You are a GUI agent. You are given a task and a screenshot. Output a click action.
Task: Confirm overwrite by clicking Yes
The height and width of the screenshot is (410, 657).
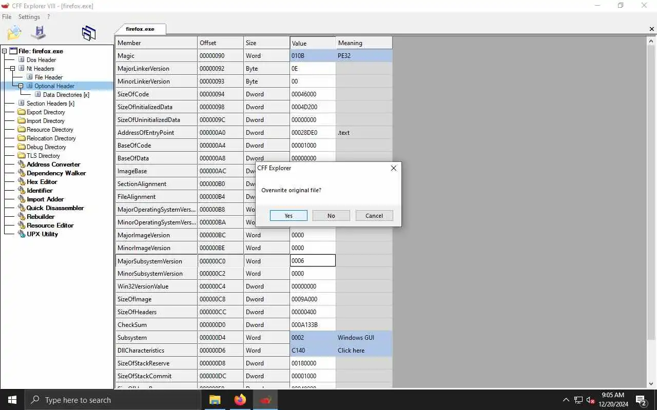point(288,216)
